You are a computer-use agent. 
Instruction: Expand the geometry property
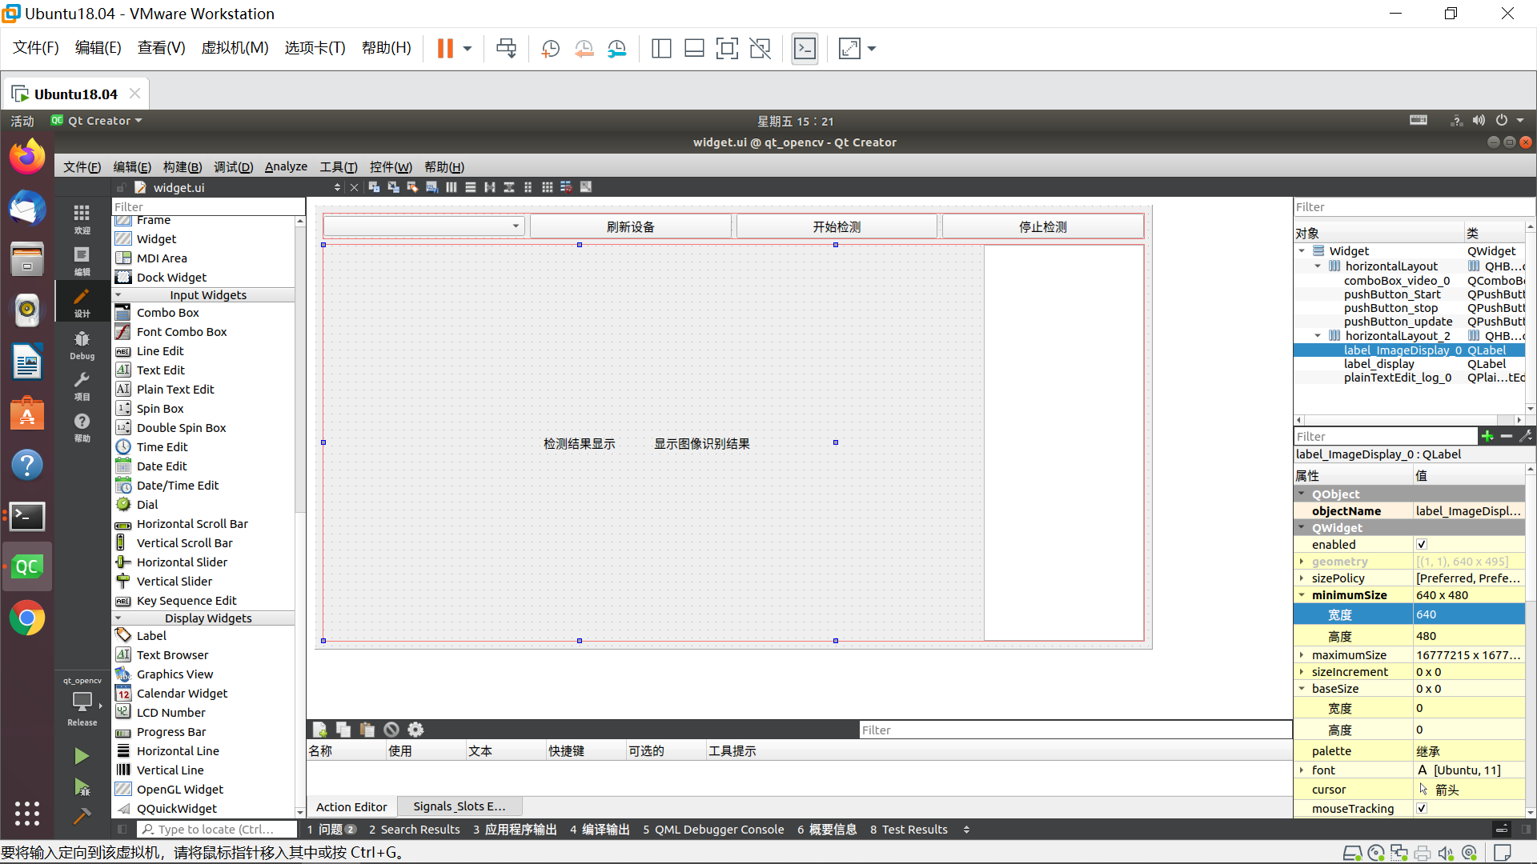pyautogui.click(x=1303, y=561)
